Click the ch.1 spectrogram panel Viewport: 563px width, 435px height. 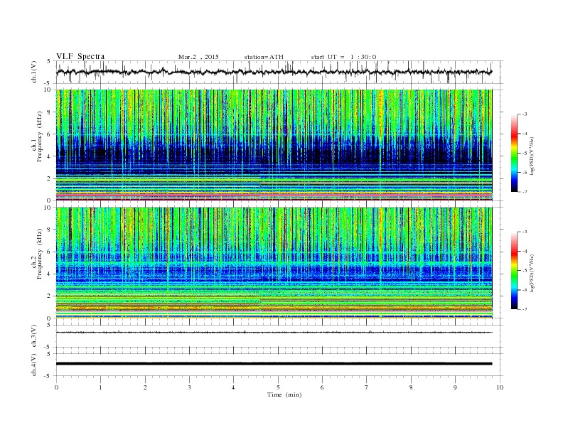point(274,145)
